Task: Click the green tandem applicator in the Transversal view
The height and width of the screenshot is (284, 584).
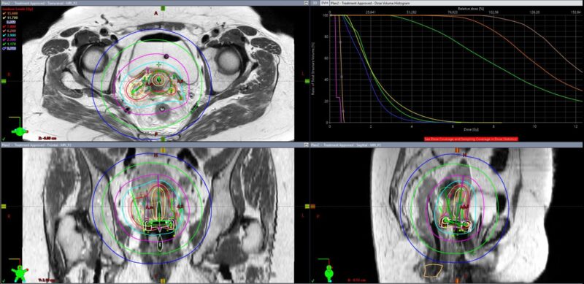Action: click(159, 79)
